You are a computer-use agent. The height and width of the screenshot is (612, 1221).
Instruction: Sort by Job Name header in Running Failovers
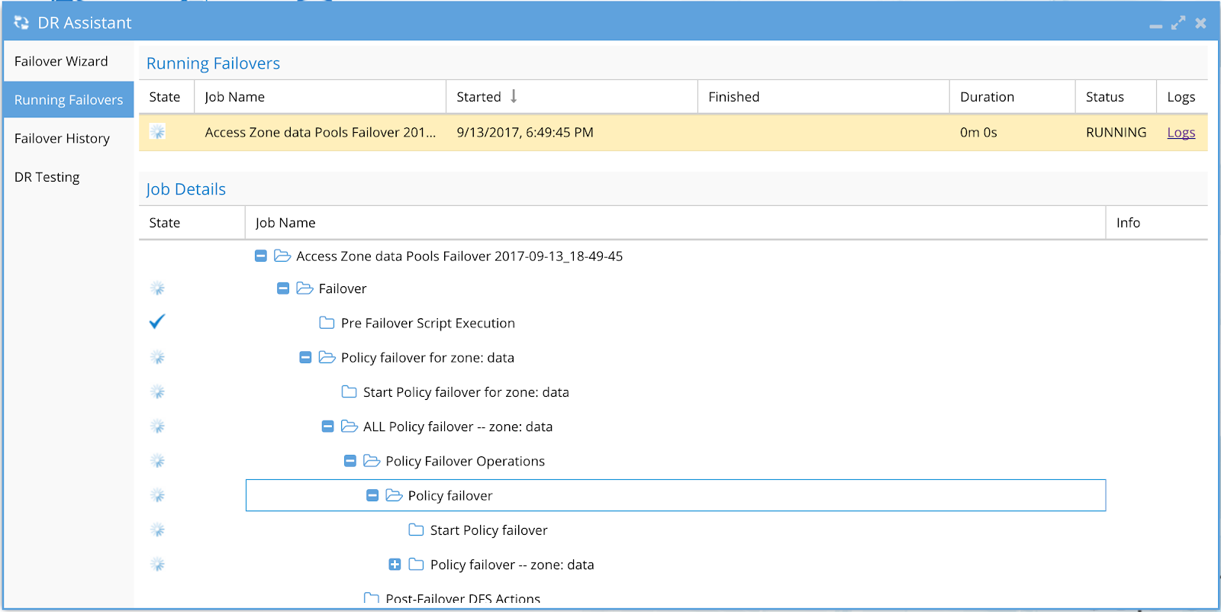[x=321, y=97]
